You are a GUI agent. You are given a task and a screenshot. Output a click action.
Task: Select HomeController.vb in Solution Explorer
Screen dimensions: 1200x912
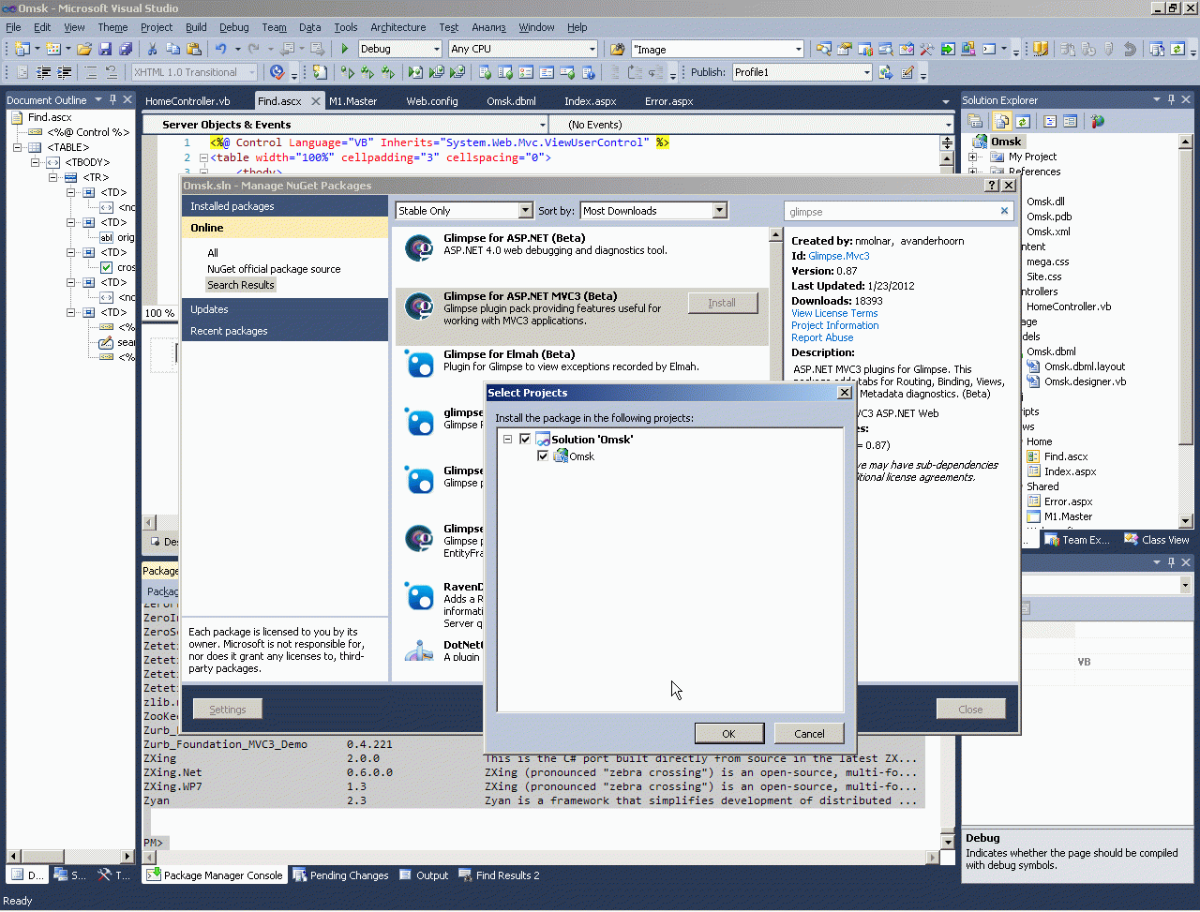pyautogui.click(x=1069, y=306)
